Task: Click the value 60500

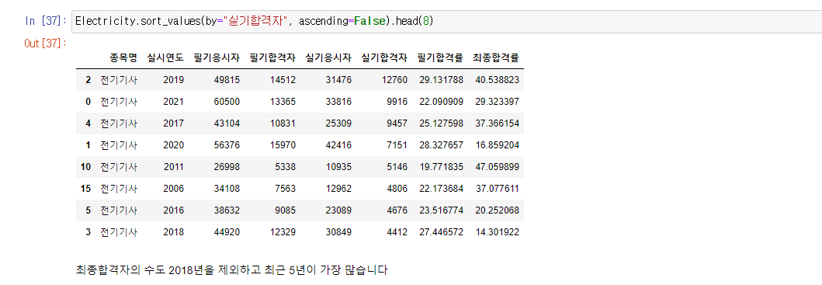Action: tap(227, 101)
